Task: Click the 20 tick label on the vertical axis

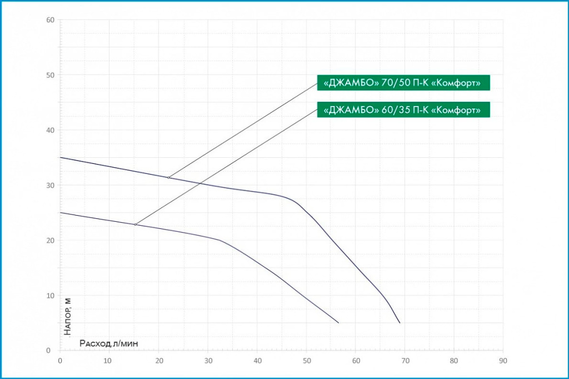Action: pos(50,241)
